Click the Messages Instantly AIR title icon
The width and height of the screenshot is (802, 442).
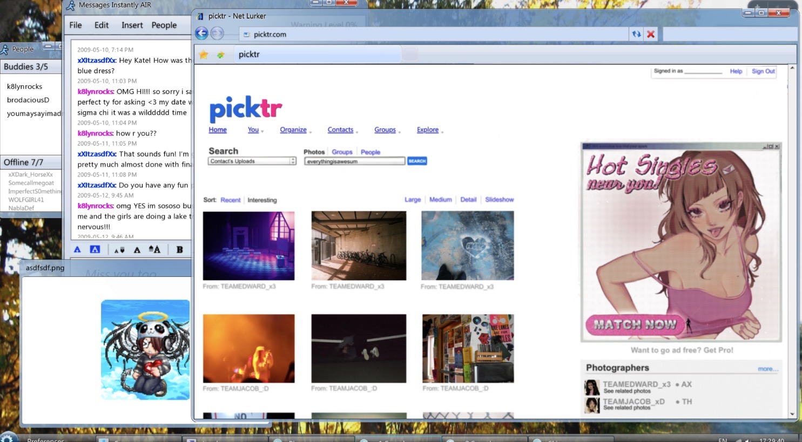[71, 5]
